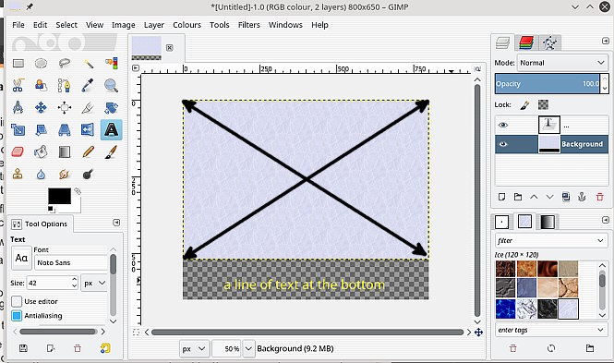Click the black foreground colour swatch
Image resolution: width=614 pixels, height=363 pixels.
[59, 196]
